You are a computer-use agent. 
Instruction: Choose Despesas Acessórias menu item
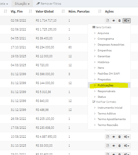click(111, 45)
